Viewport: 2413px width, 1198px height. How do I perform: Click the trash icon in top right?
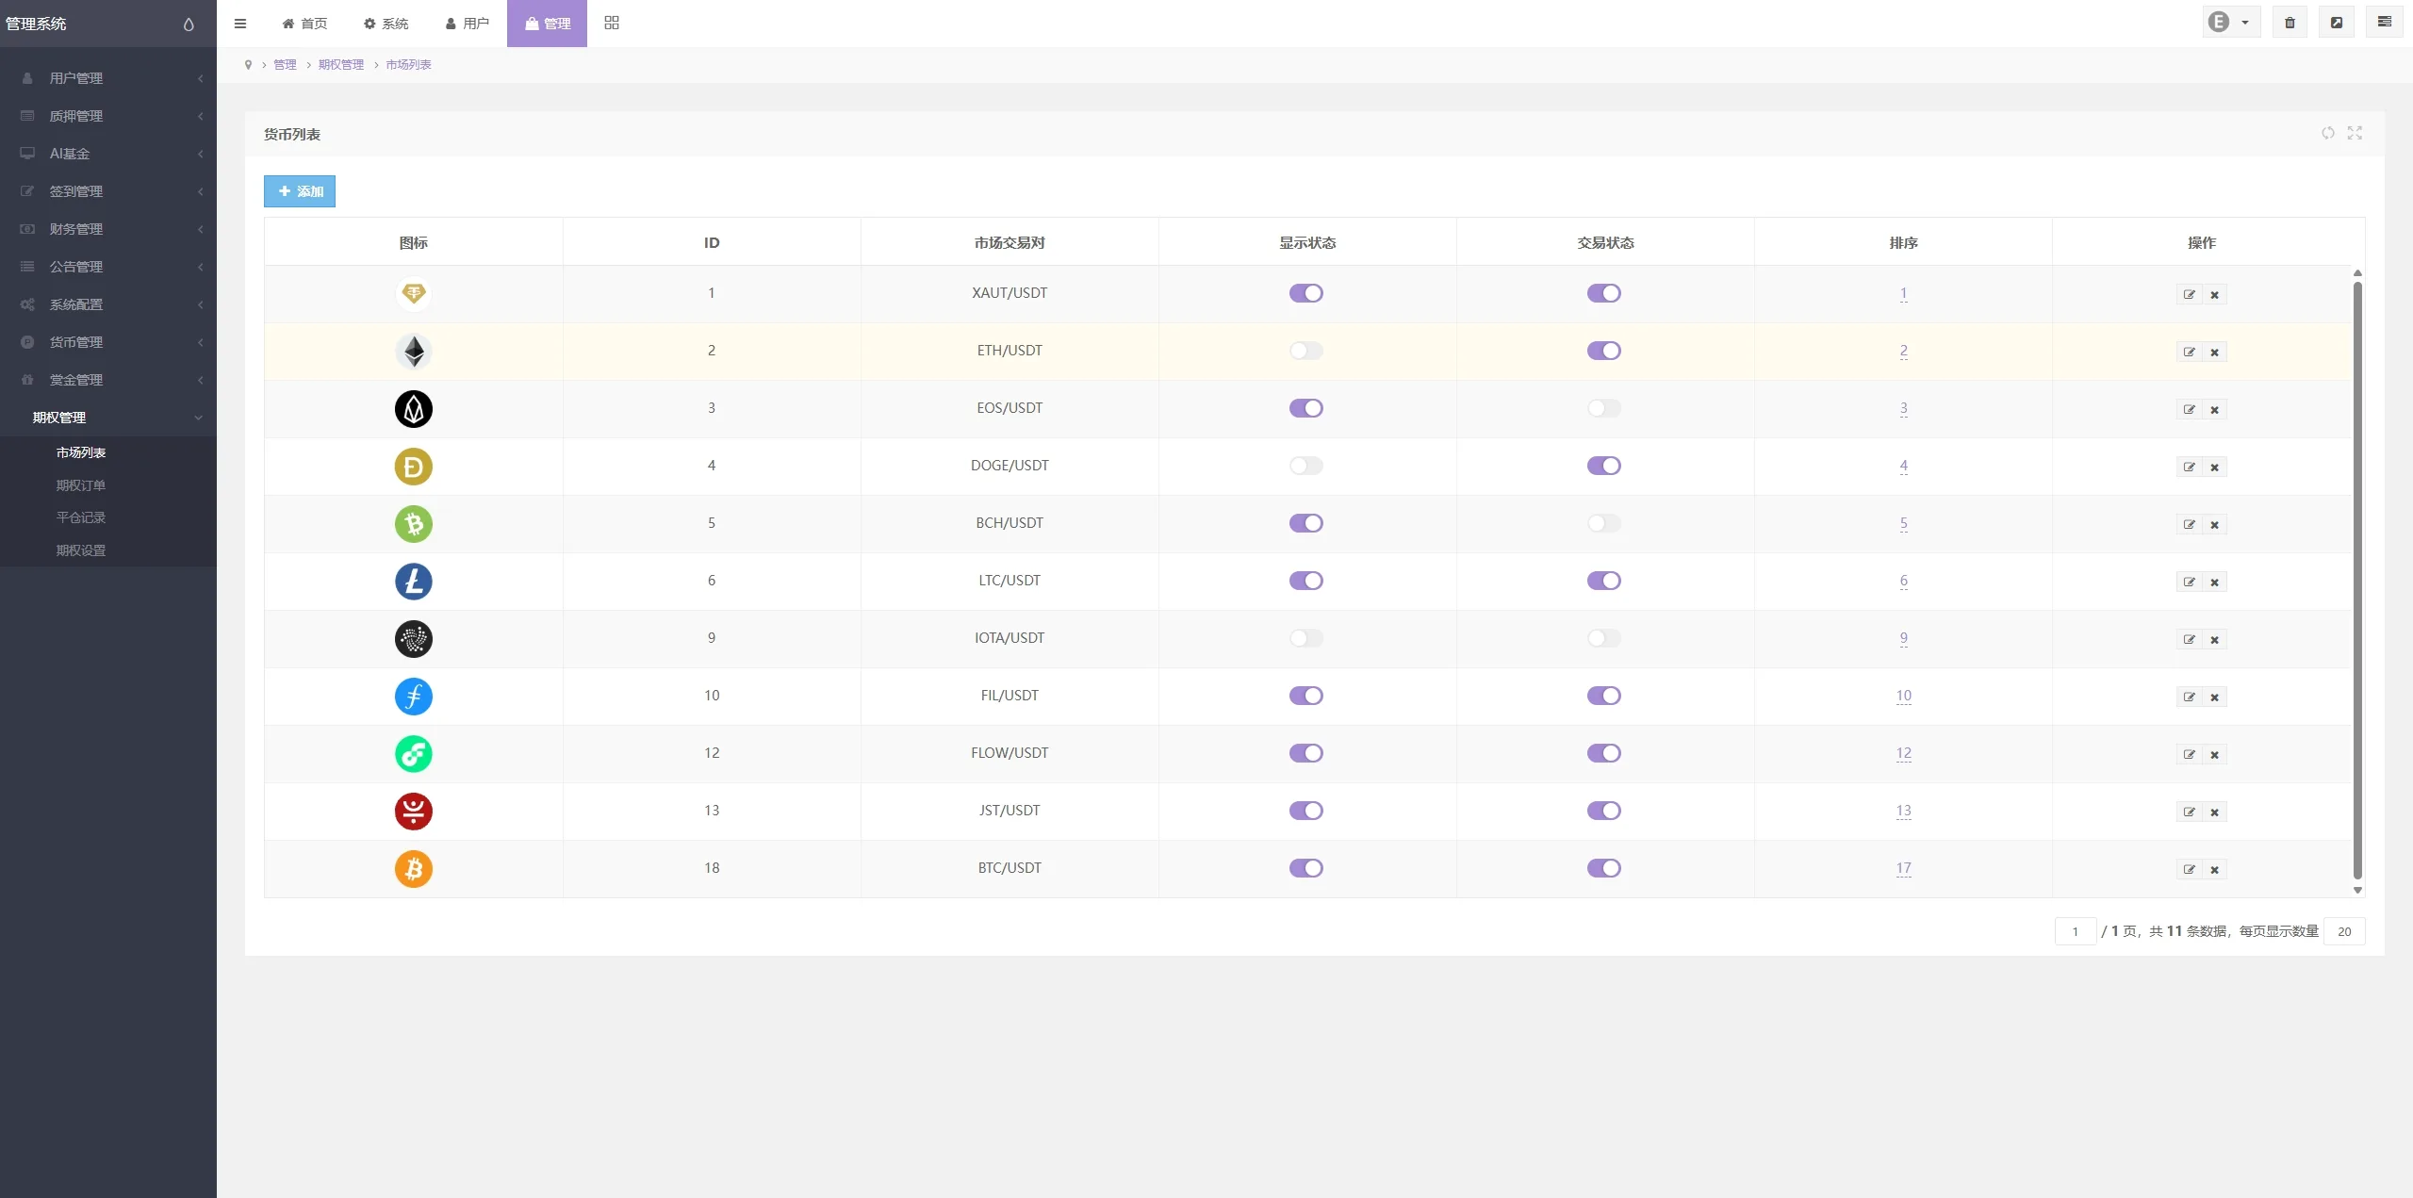point(2290,23)
